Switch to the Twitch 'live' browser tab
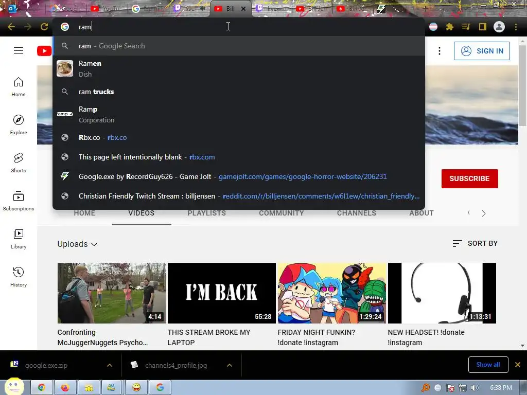Screen dimensions: 527x395 coord(189,9)
